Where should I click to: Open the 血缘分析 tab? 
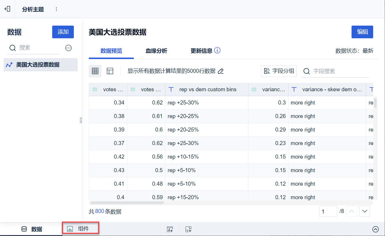click(156, 51)
